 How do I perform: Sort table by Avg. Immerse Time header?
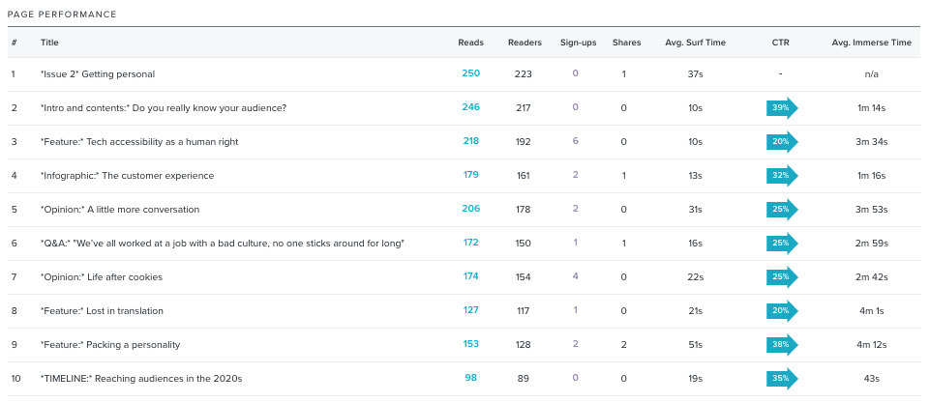(x=871, y=43)
